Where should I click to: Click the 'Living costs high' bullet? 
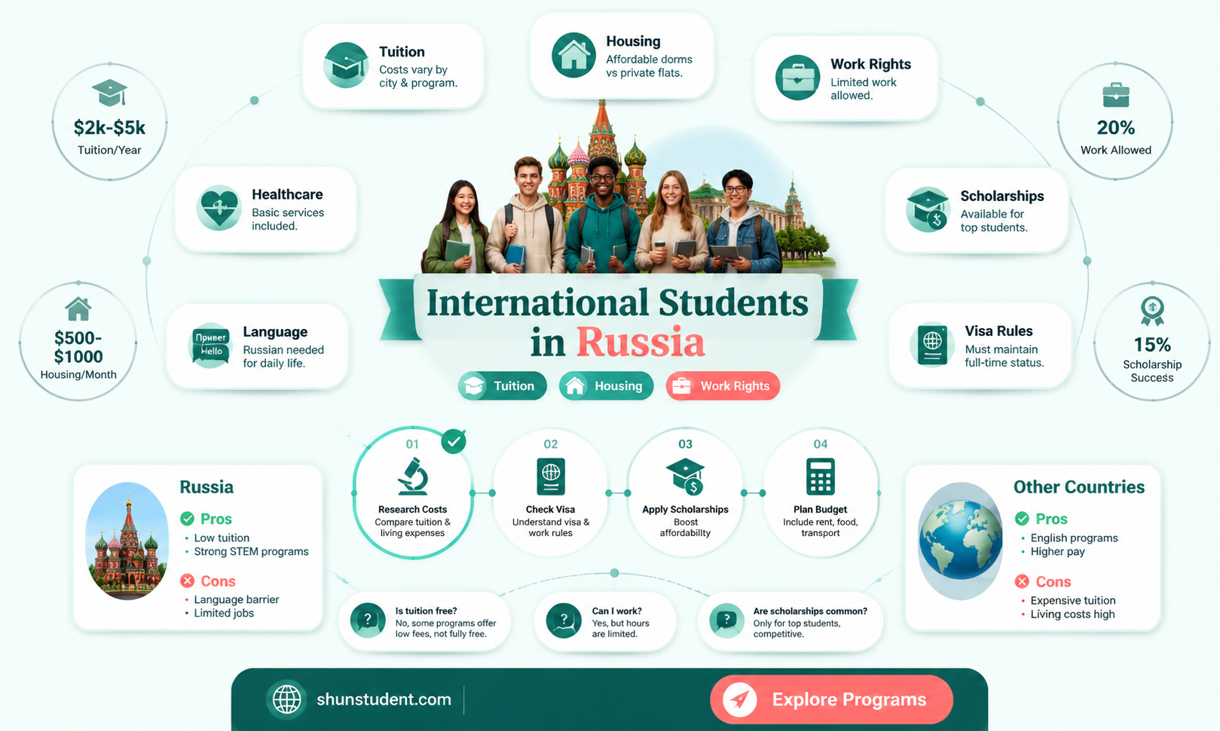tap(1072, 614)
